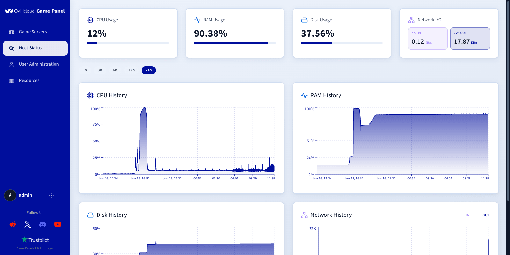Viewport: 510px width, 255px height.
Task: Click the CPU Usage chip icon
Action: tap(91, 20)
